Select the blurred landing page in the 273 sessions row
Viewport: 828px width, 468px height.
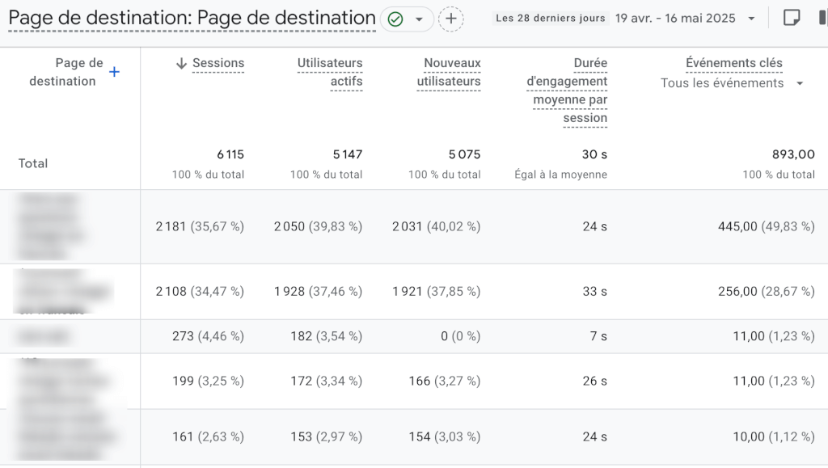[x=44, y=336]
